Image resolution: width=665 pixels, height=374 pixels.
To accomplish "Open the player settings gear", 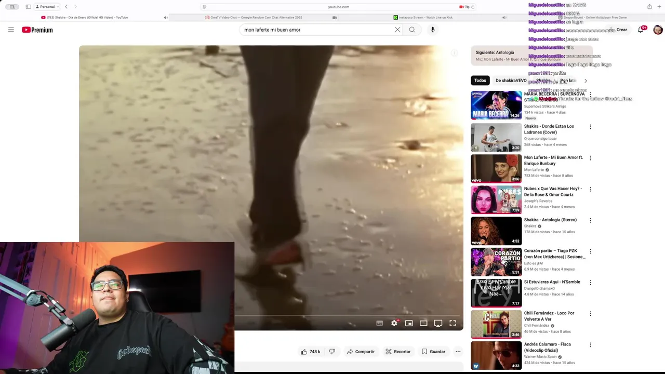I will point(394,323).
